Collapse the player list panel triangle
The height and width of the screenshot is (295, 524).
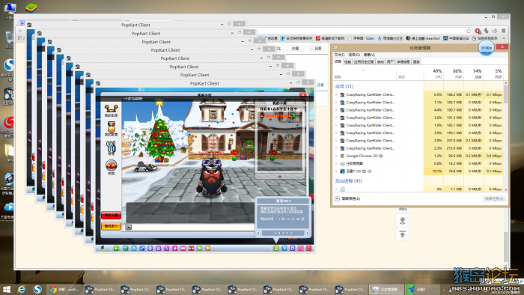[x=280, y=176]
